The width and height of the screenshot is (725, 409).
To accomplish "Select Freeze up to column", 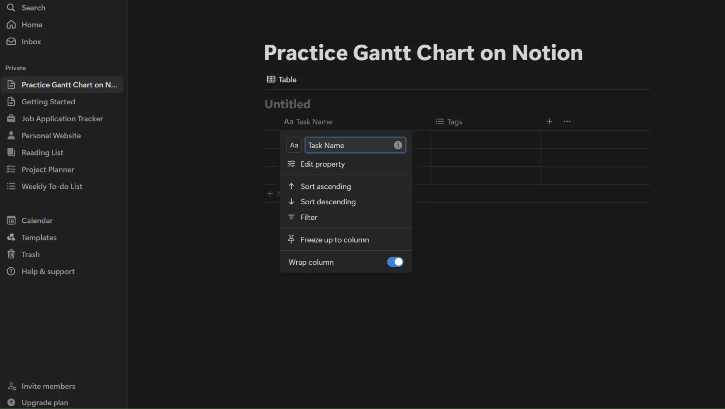I will [346, 240].
